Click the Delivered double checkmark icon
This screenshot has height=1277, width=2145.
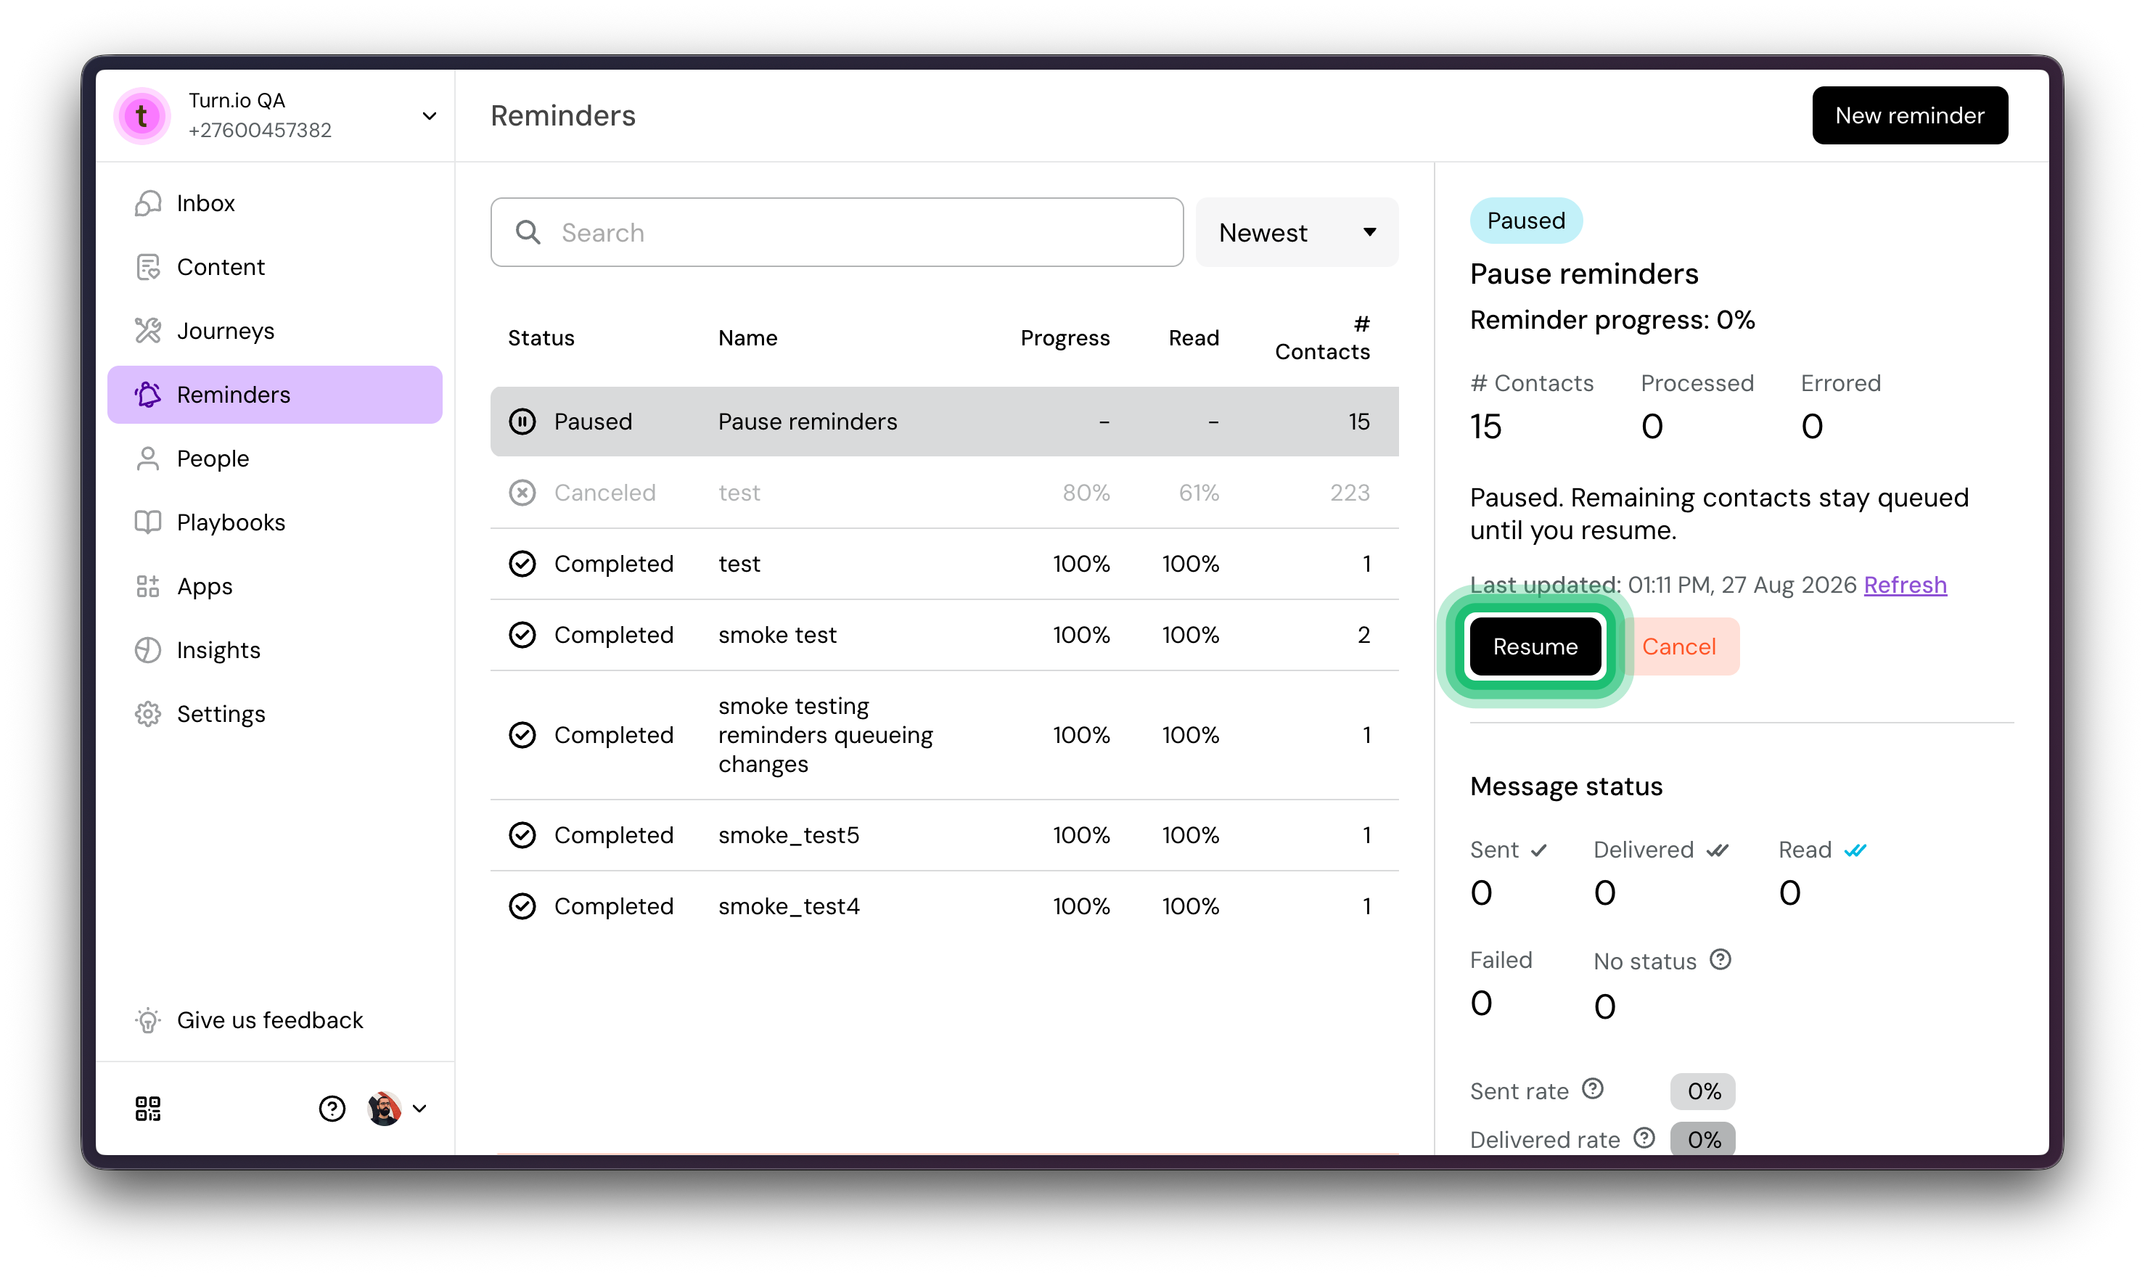[x=1717, y=850]
